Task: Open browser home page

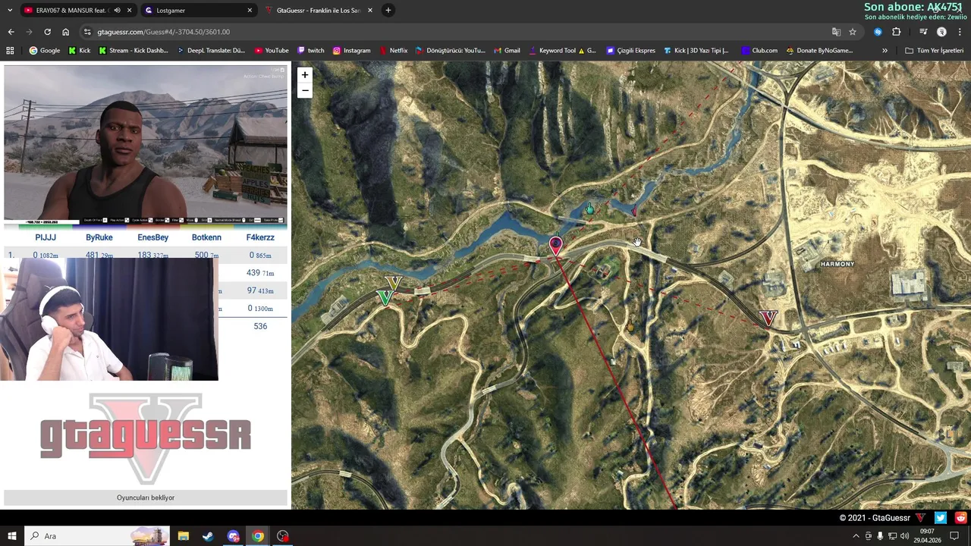Action: click(x=65, y=32)
